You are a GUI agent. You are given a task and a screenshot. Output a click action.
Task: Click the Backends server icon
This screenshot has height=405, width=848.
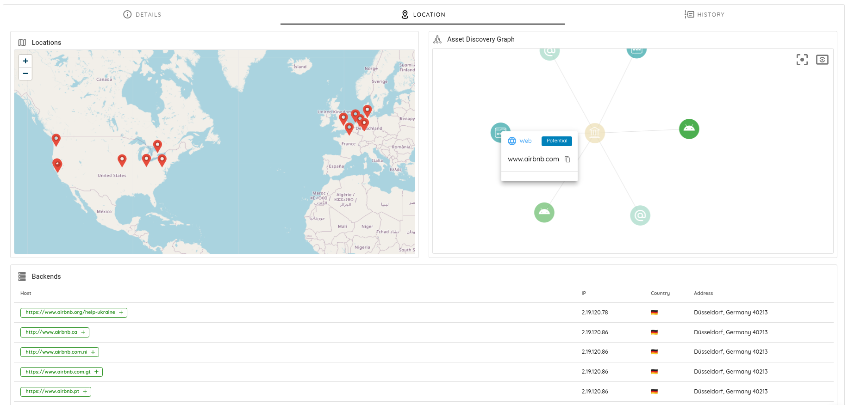point(22,276)
